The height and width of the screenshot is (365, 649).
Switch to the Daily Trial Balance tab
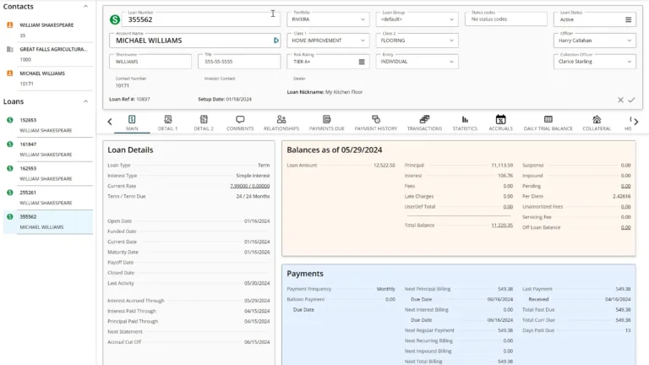pos(548,123)
